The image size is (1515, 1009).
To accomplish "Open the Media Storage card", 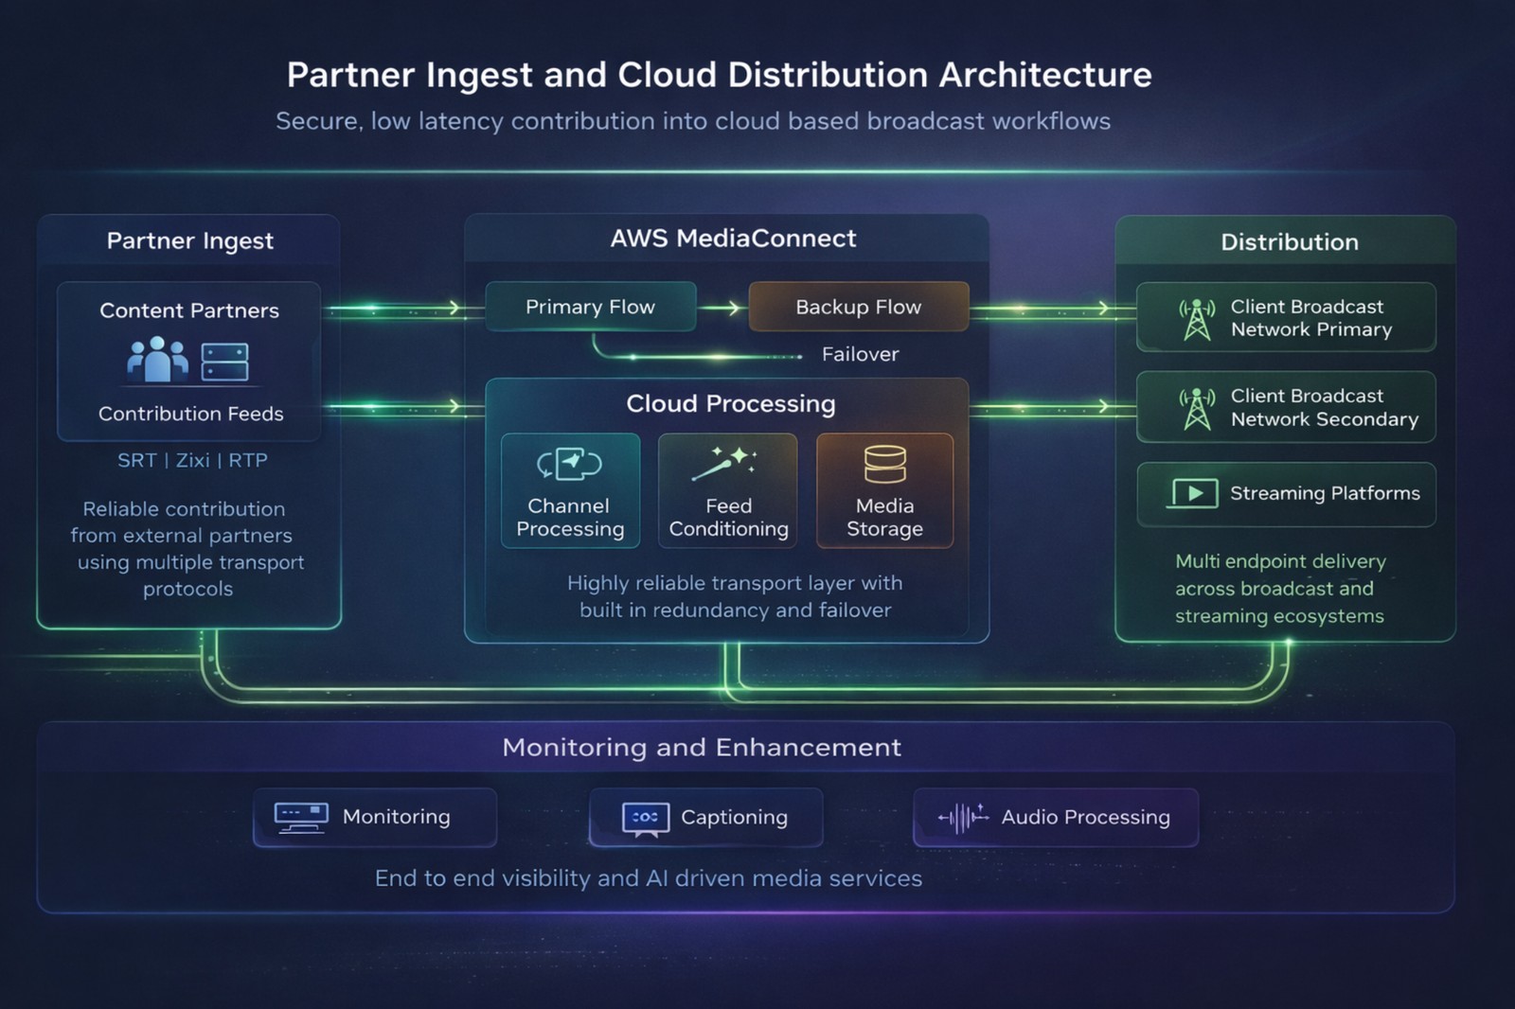I will point(885,490).
